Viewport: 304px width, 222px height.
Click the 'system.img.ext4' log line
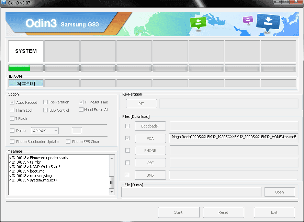pos(33,180)
